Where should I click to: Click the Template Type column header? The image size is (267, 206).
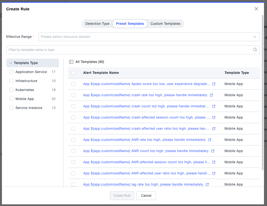click(237, 73)
